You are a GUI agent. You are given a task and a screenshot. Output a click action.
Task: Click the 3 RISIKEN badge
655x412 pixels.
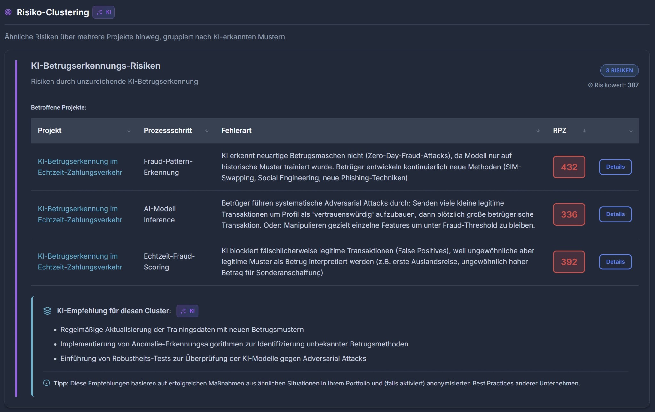pos(619,70)
